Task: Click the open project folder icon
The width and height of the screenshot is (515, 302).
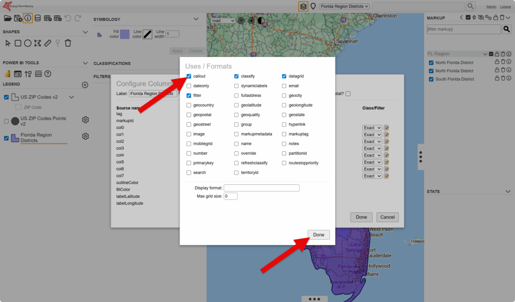Action: point(8,18)
